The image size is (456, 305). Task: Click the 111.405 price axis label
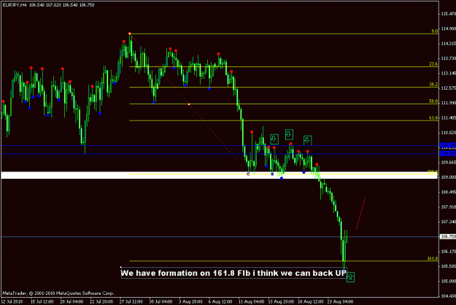point(449,117)
